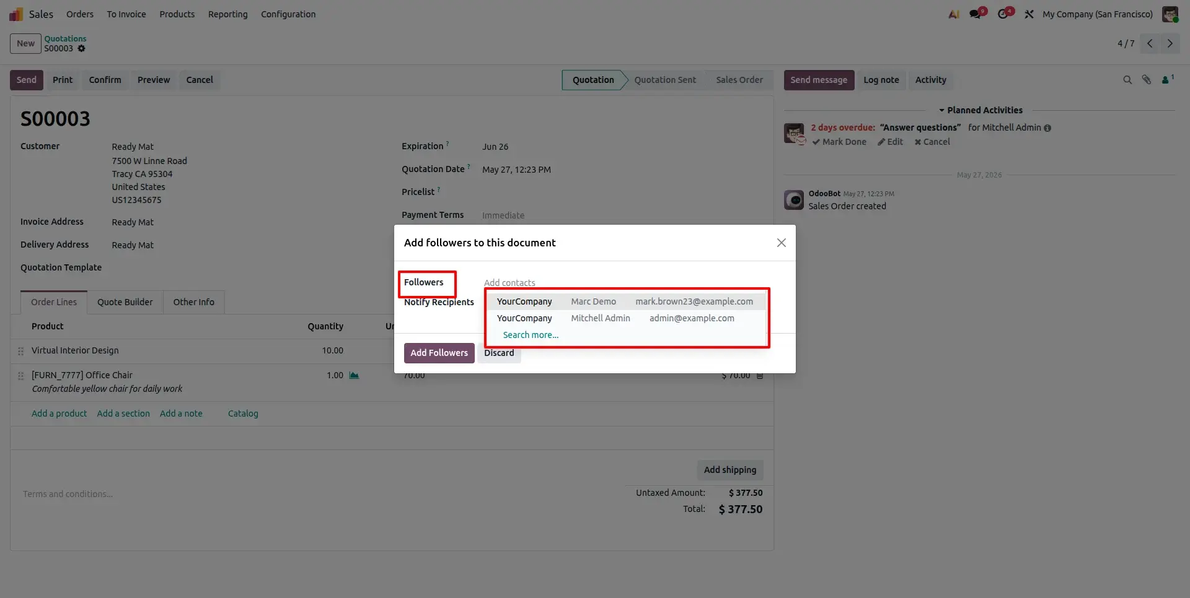Image resolution: width=1190 pixels, height=598 pixels.
Task: Open the conversations chat bubble icon
Action: click(977, 14)
